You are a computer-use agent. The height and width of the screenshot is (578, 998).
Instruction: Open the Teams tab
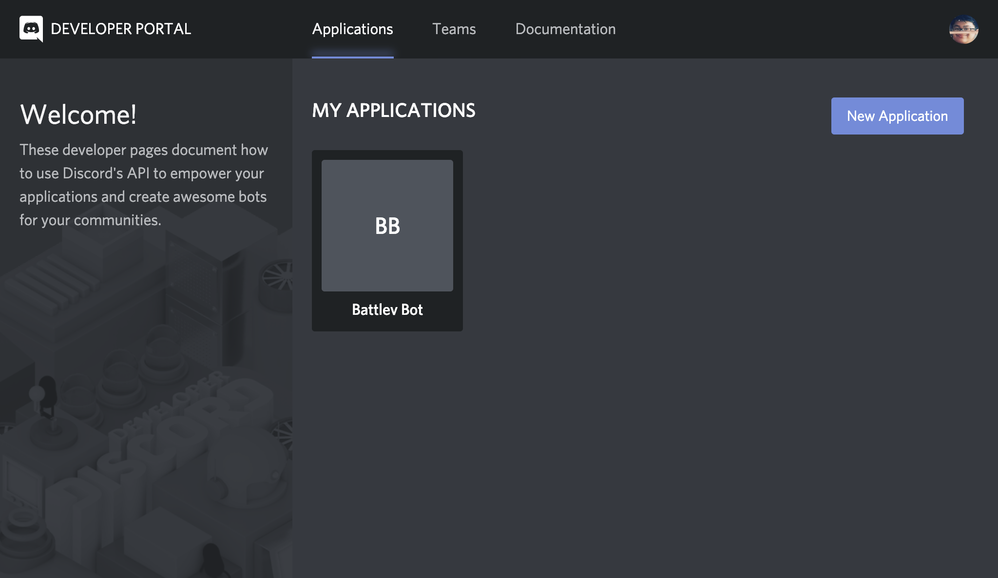(454, 29)
